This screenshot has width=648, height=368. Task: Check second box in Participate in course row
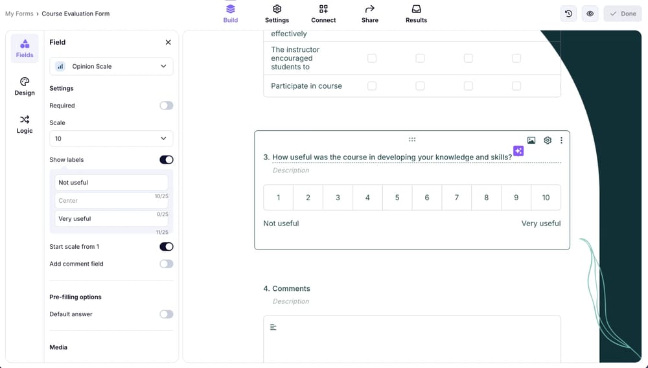click(x=420, y=86)
